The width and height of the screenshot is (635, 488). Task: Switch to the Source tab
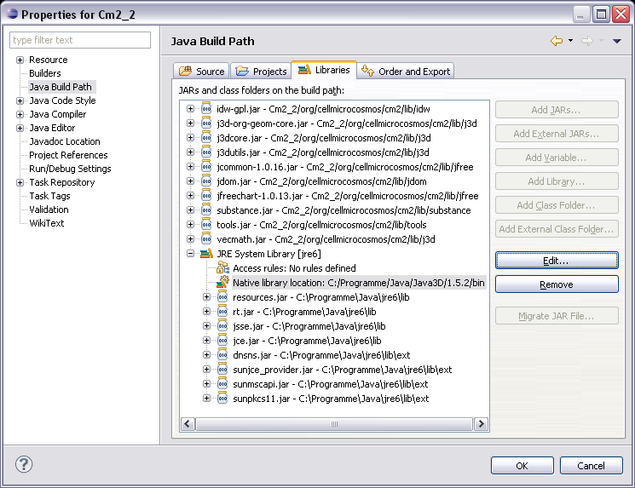point(201,72)
